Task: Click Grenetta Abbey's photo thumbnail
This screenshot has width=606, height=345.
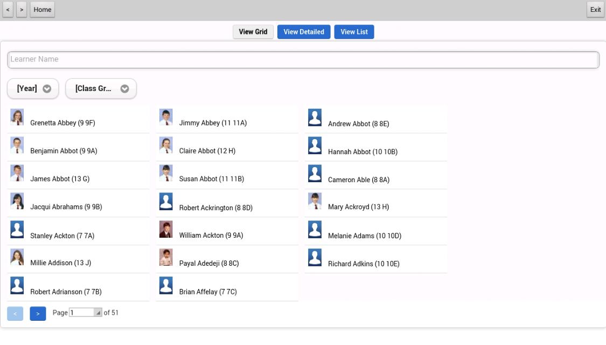Action: (x=17, y=117)
